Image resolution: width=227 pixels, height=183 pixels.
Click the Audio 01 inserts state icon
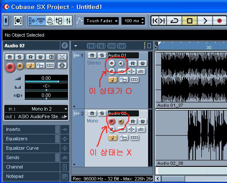click(122, 71)
